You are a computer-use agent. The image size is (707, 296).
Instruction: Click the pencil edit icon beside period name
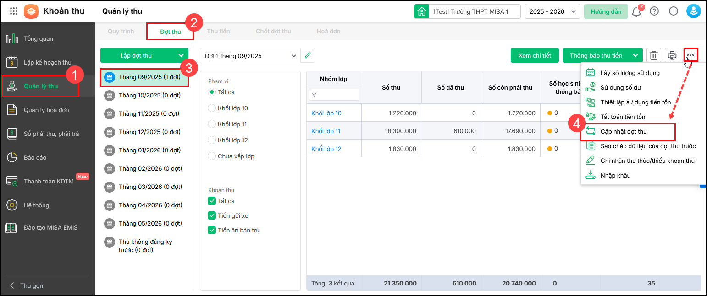coord(308,55)
